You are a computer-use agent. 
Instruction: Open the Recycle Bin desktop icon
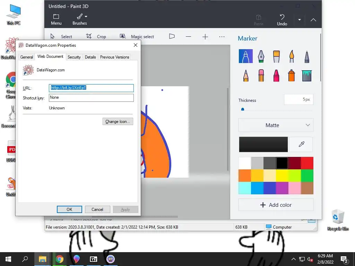tap(338, 220)
